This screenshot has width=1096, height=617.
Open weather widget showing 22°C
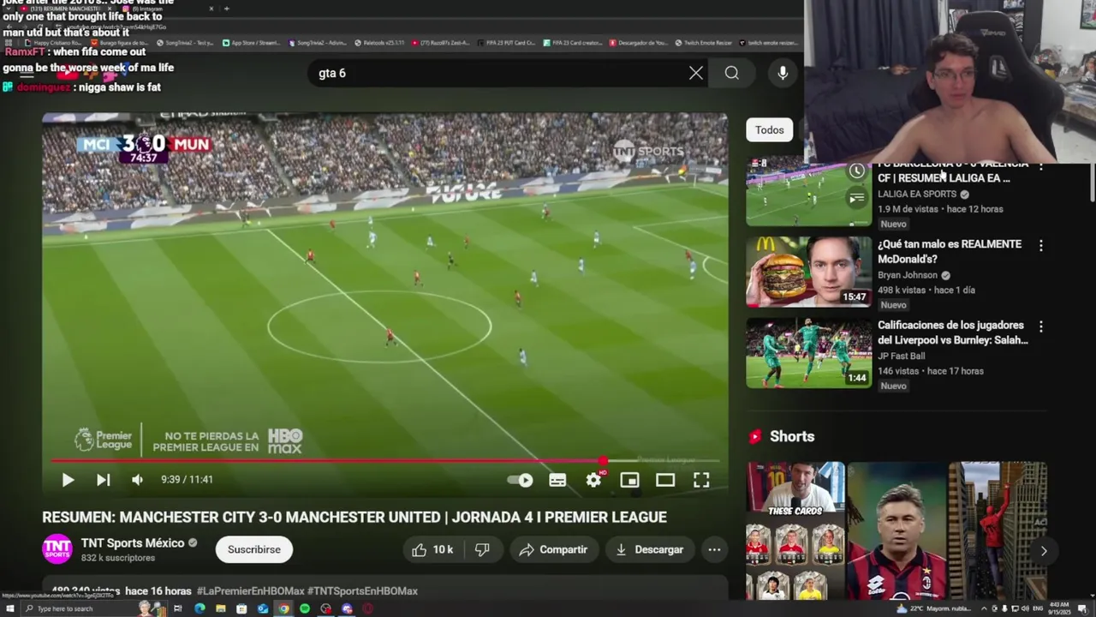[x=935, y=608]
